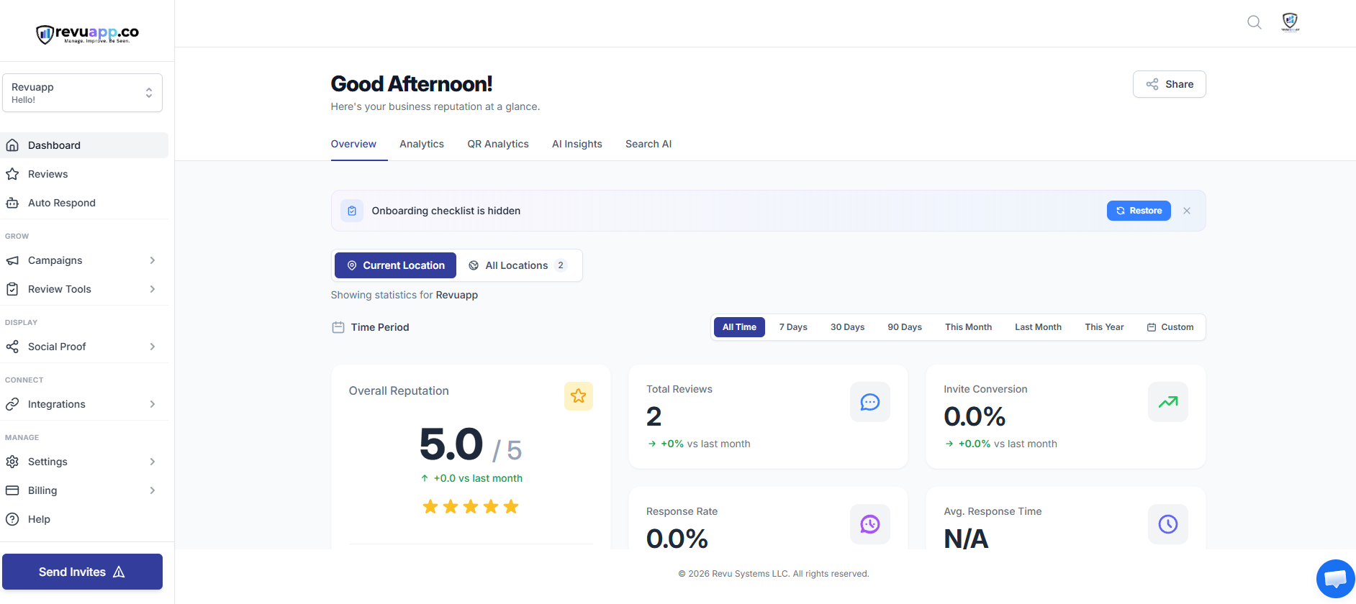Click the "Good Afternoon!" heading
This screenshot has height=604, width=1356.
(x=412, y=84)
